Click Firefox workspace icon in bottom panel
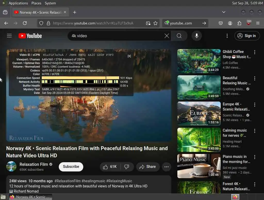Image resolution: width=264 pixels, height=200 pixels. pyautogui.click(x=235, y=197)
